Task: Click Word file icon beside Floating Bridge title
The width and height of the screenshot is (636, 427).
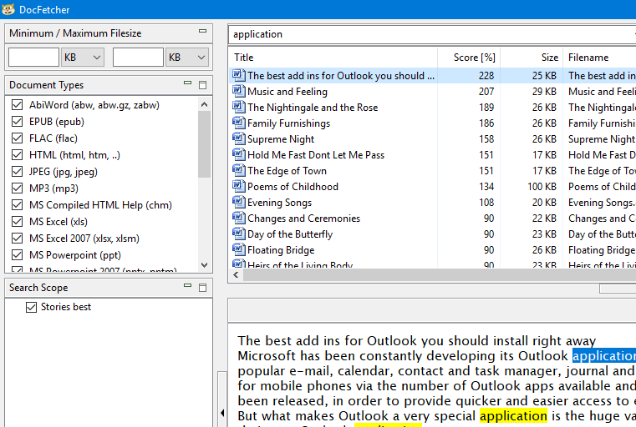Action: pyautogui.click(x=238, y=249)
